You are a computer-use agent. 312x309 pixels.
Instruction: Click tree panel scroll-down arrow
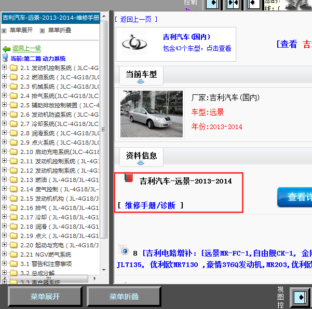[104, 270]
